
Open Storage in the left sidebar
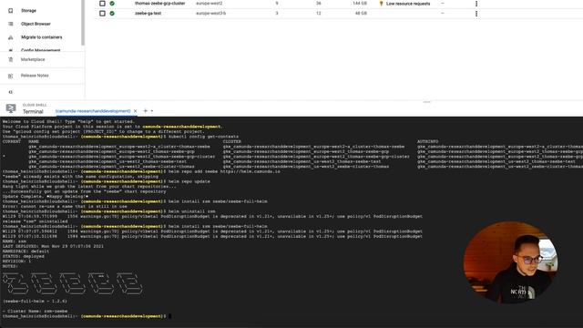tap(28, 10)
